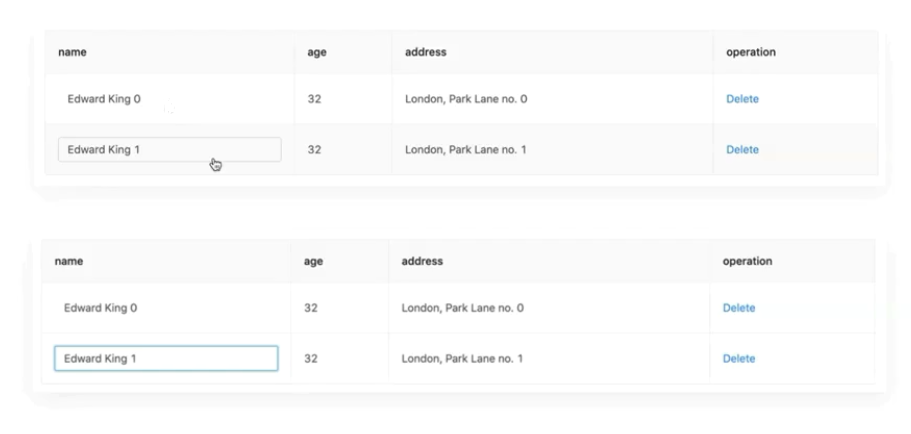The width and height of the screenshot is (911, 434).
Task: Select address Park Lane no. 1 in top table
Action: pyautogui.click(x=465, y=150)
